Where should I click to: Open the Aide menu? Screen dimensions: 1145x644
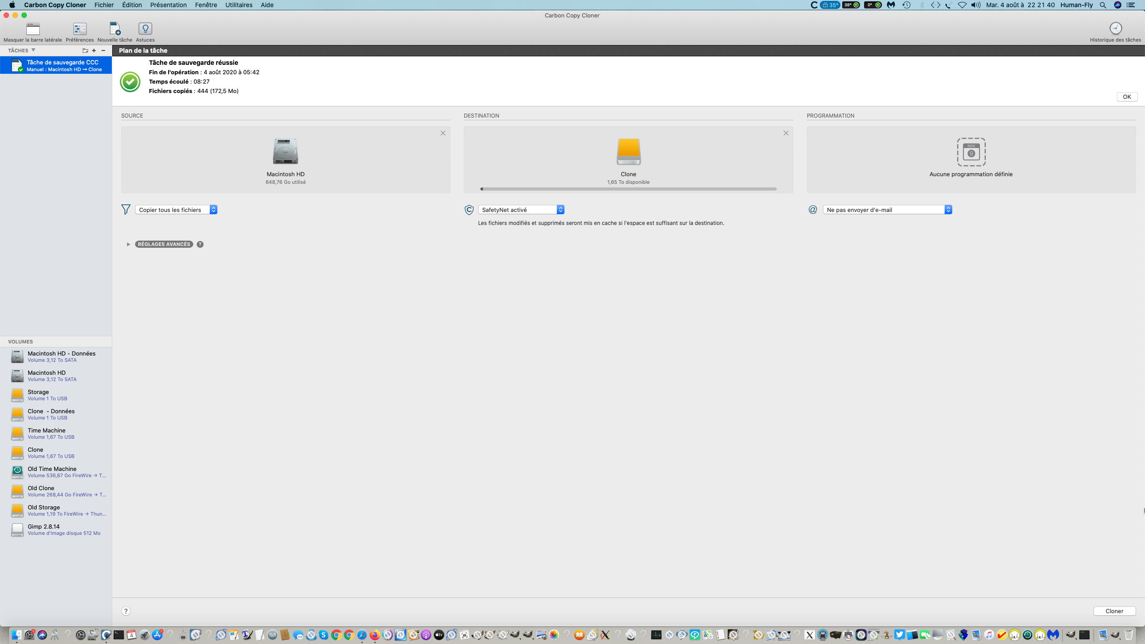267,5
